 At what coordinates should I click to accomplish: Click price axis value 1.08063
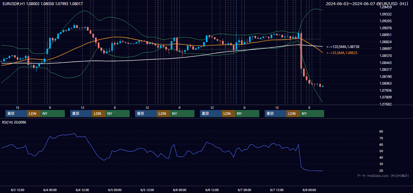point(386,83)
